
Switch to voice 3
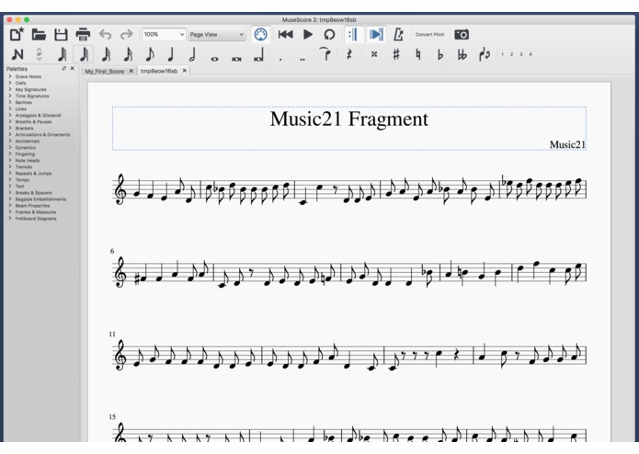point(520,54)
